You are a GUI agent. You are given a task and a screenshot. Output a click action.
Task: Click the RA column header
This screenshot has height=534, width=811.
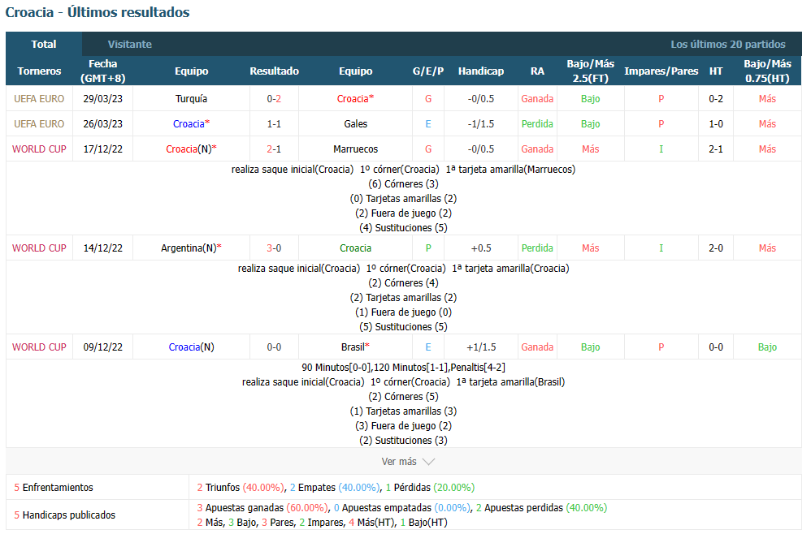[537, 71]
